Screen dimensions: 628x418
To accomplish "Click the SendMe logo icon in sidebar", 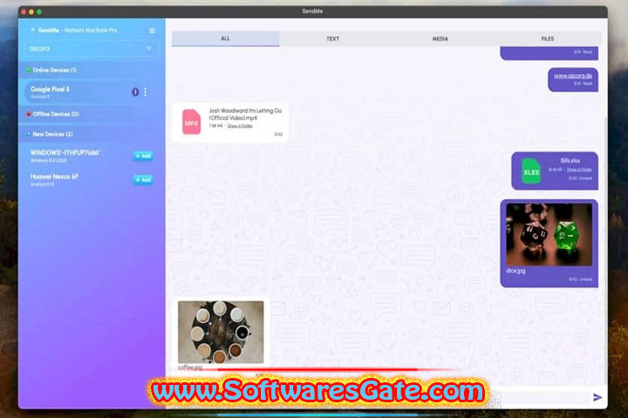I will [x=33, y=30].
